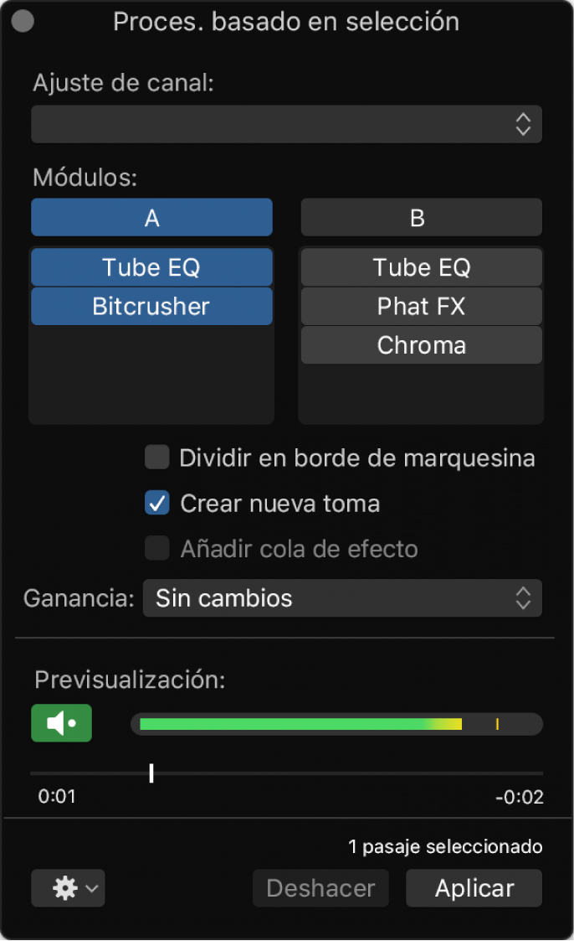Expand the chevron beside the gear
Viewport: 574px width, 941px height.
[x=92, y=888]
